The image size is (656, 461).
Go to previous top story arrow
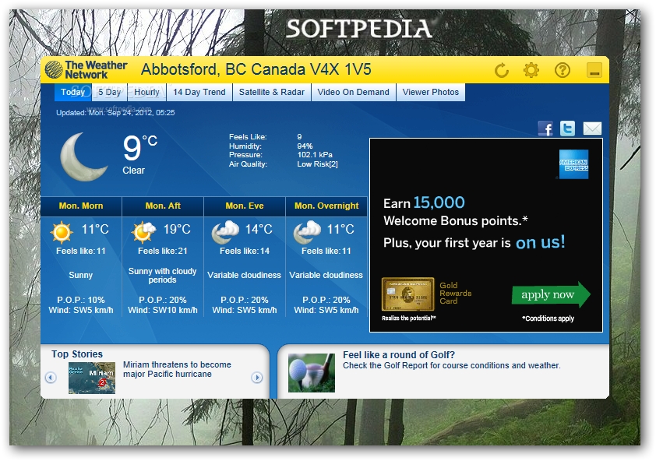point(51,378)
